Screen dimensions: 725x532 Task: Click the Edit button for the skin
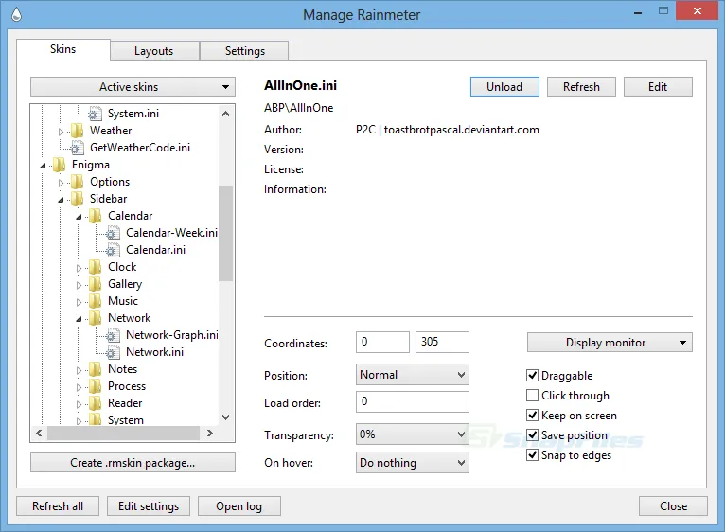coord(658,87)
